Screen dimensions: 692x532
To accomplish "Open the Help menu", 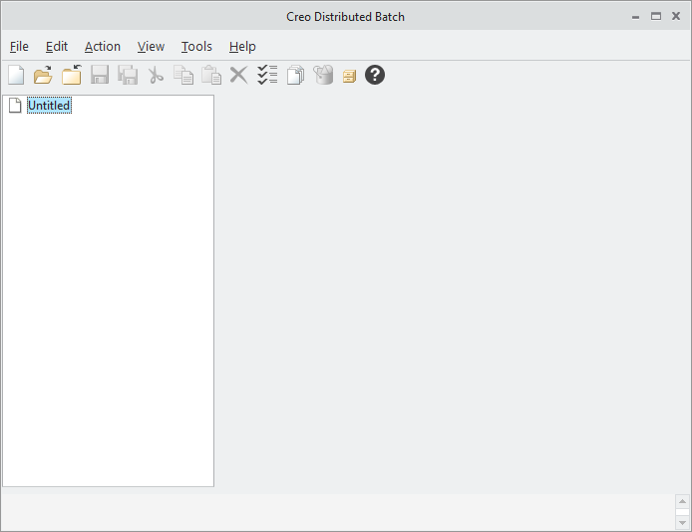I will click(x=242, y=46).
